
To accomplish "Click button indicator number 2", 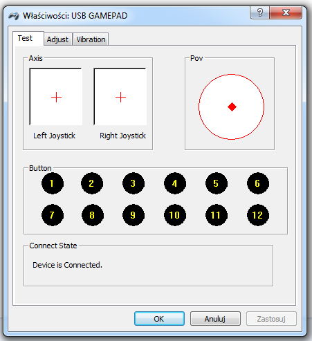I will tap(92, 183).
